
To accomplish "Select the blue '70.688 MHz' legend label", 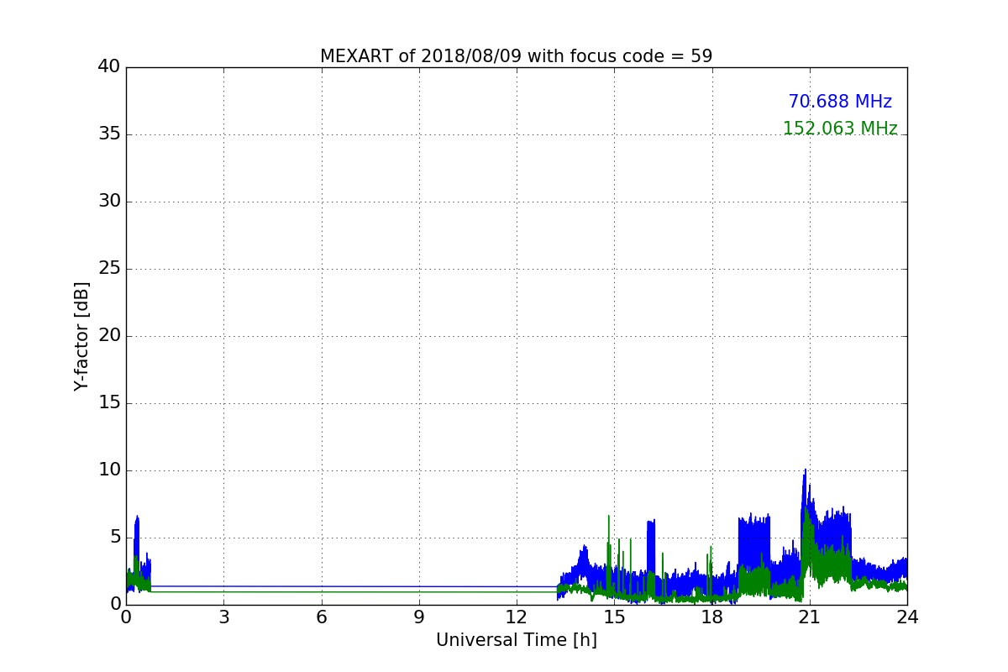I will [840, 102].
